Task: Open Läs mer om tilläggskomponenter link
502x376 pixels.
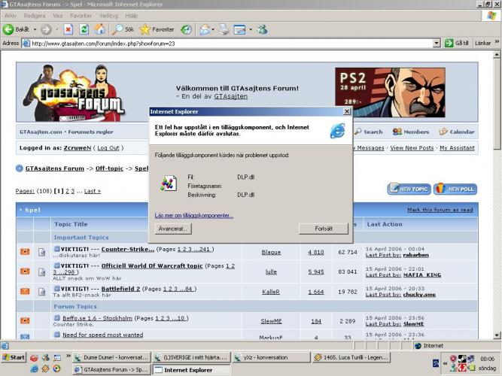Action: click(x=193, y=215)
